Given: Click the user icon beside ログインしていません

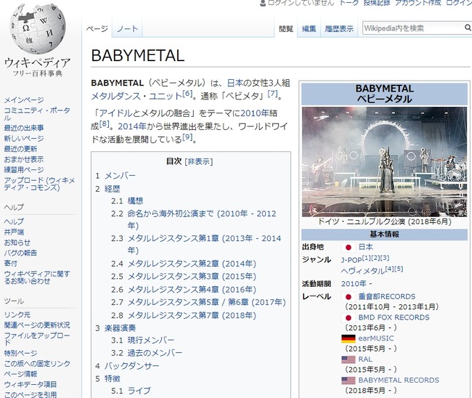Looking at the screenshot, I should (263, 3).
